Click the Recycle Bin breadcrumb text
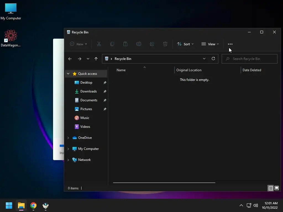 tap(123, 59)
